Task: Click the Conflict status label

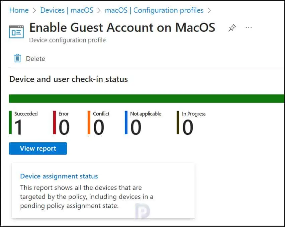Action: coord(101,114)
